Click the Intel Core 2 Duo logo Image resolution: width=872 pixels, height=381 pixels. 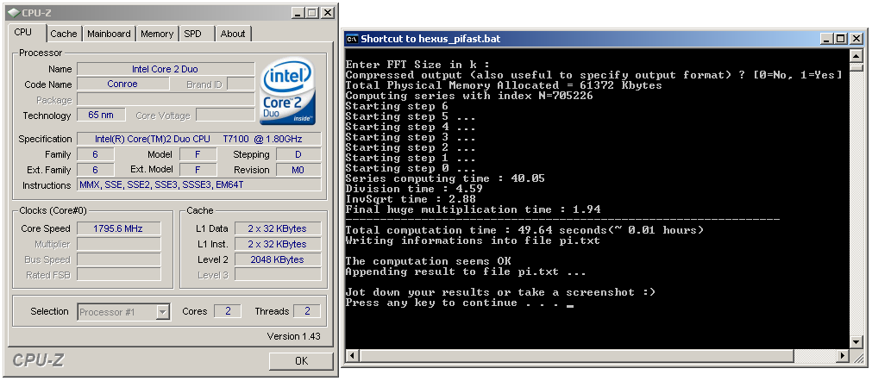coord(287,91)
